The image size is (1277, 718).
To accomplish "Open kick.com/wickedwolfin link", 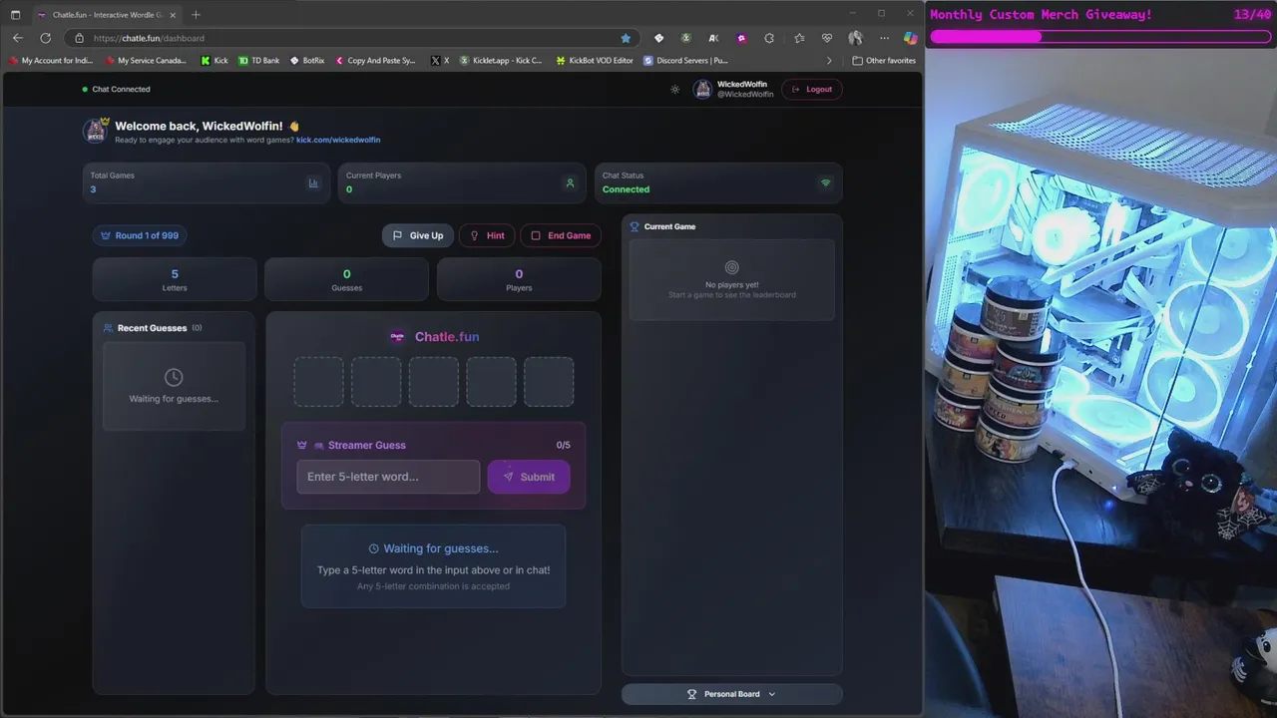I will (338, 140).
